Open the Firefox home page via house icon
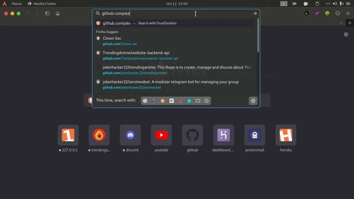The image size is (354, 199). 58,13
